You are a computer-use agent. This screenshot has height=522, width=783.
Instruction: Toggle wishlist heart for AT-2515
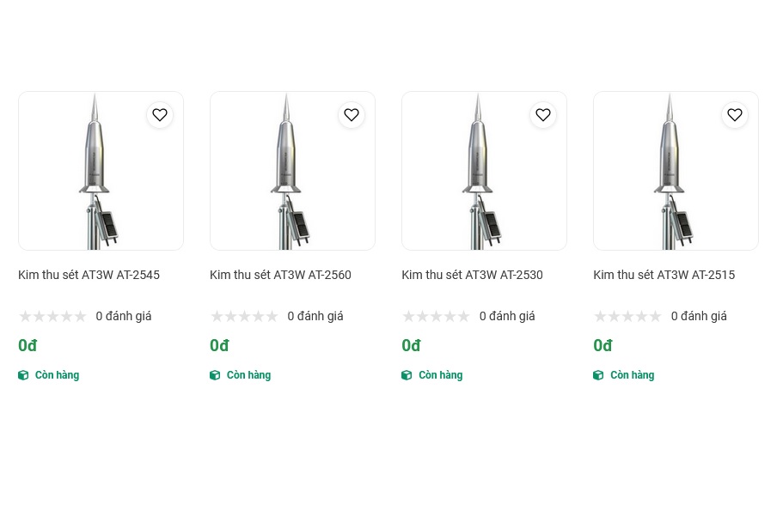click(735, 115)
